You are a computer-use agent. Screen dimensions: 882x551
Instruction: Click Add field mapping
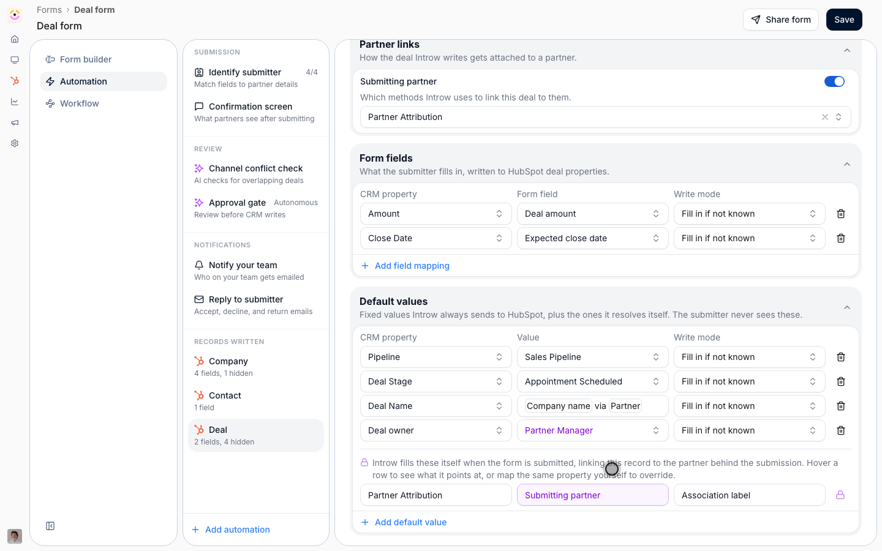click(405, 266)
